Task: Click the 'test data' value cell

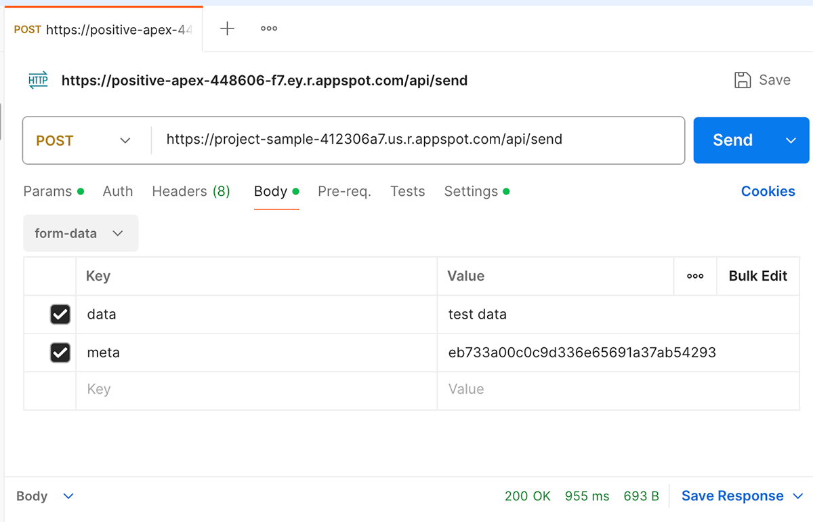Action: (x=619, y=314)
